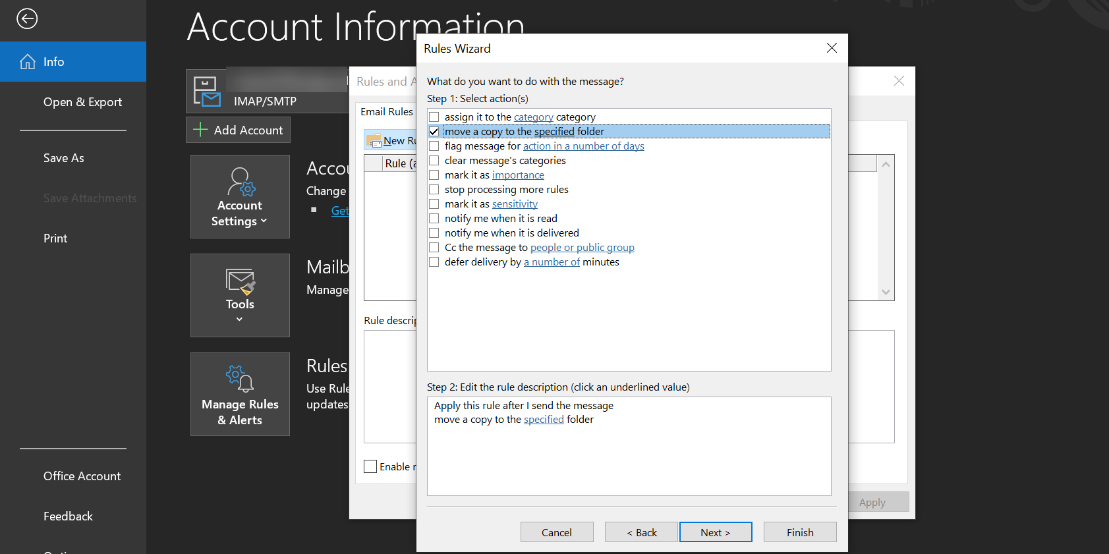Click the back arrow circle icon
The height and width of the screenshot is (554, 1109).
[x=27, y=18]
